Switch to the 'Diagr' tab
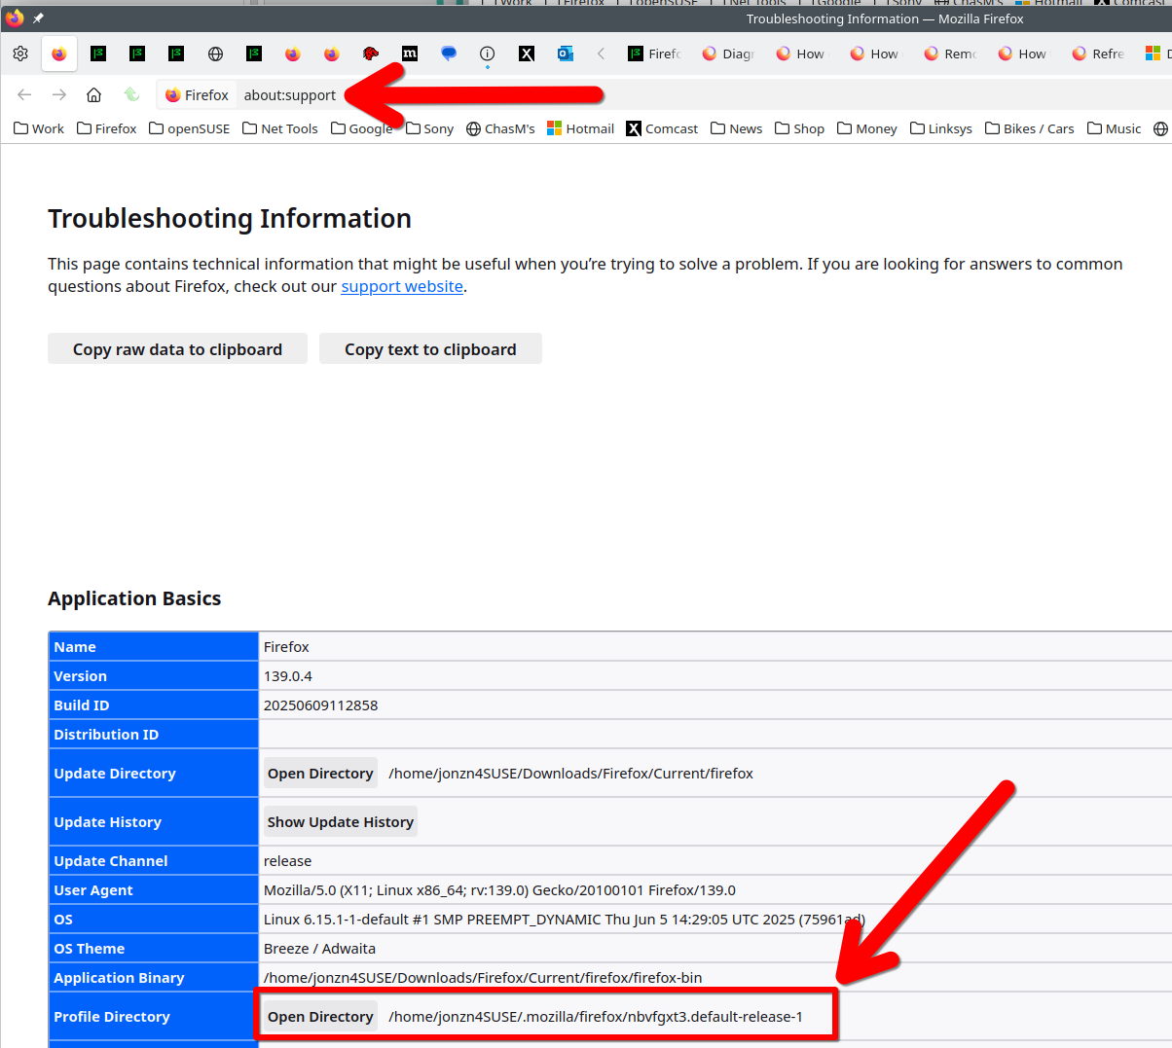This screenshot has height=1048, width=1172. coord(729,54)
